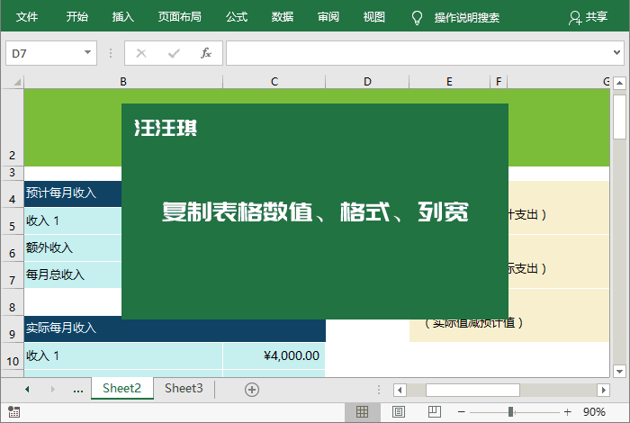Screen dimensions: 630x423
Task: Select column F header
Action: pos(499,82)
